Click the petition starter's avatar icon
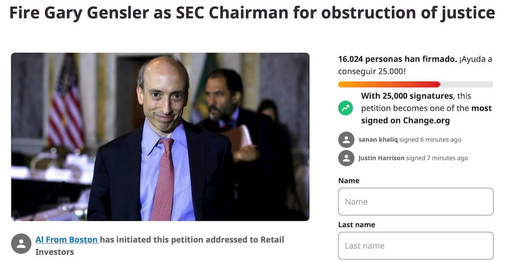 pos(21,244)
